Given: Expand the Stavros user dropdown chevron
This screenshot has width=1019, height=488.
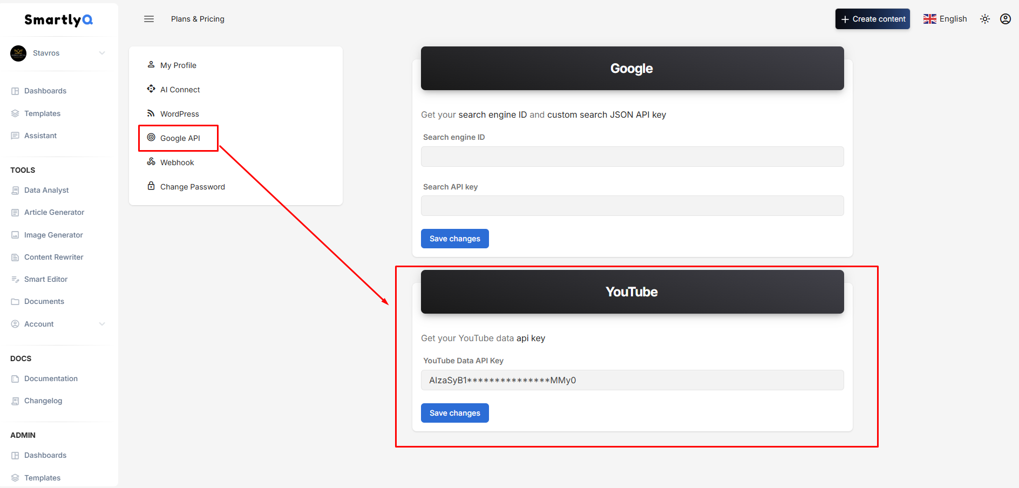Looking at the screenshot, I should (x=102, y=53).
